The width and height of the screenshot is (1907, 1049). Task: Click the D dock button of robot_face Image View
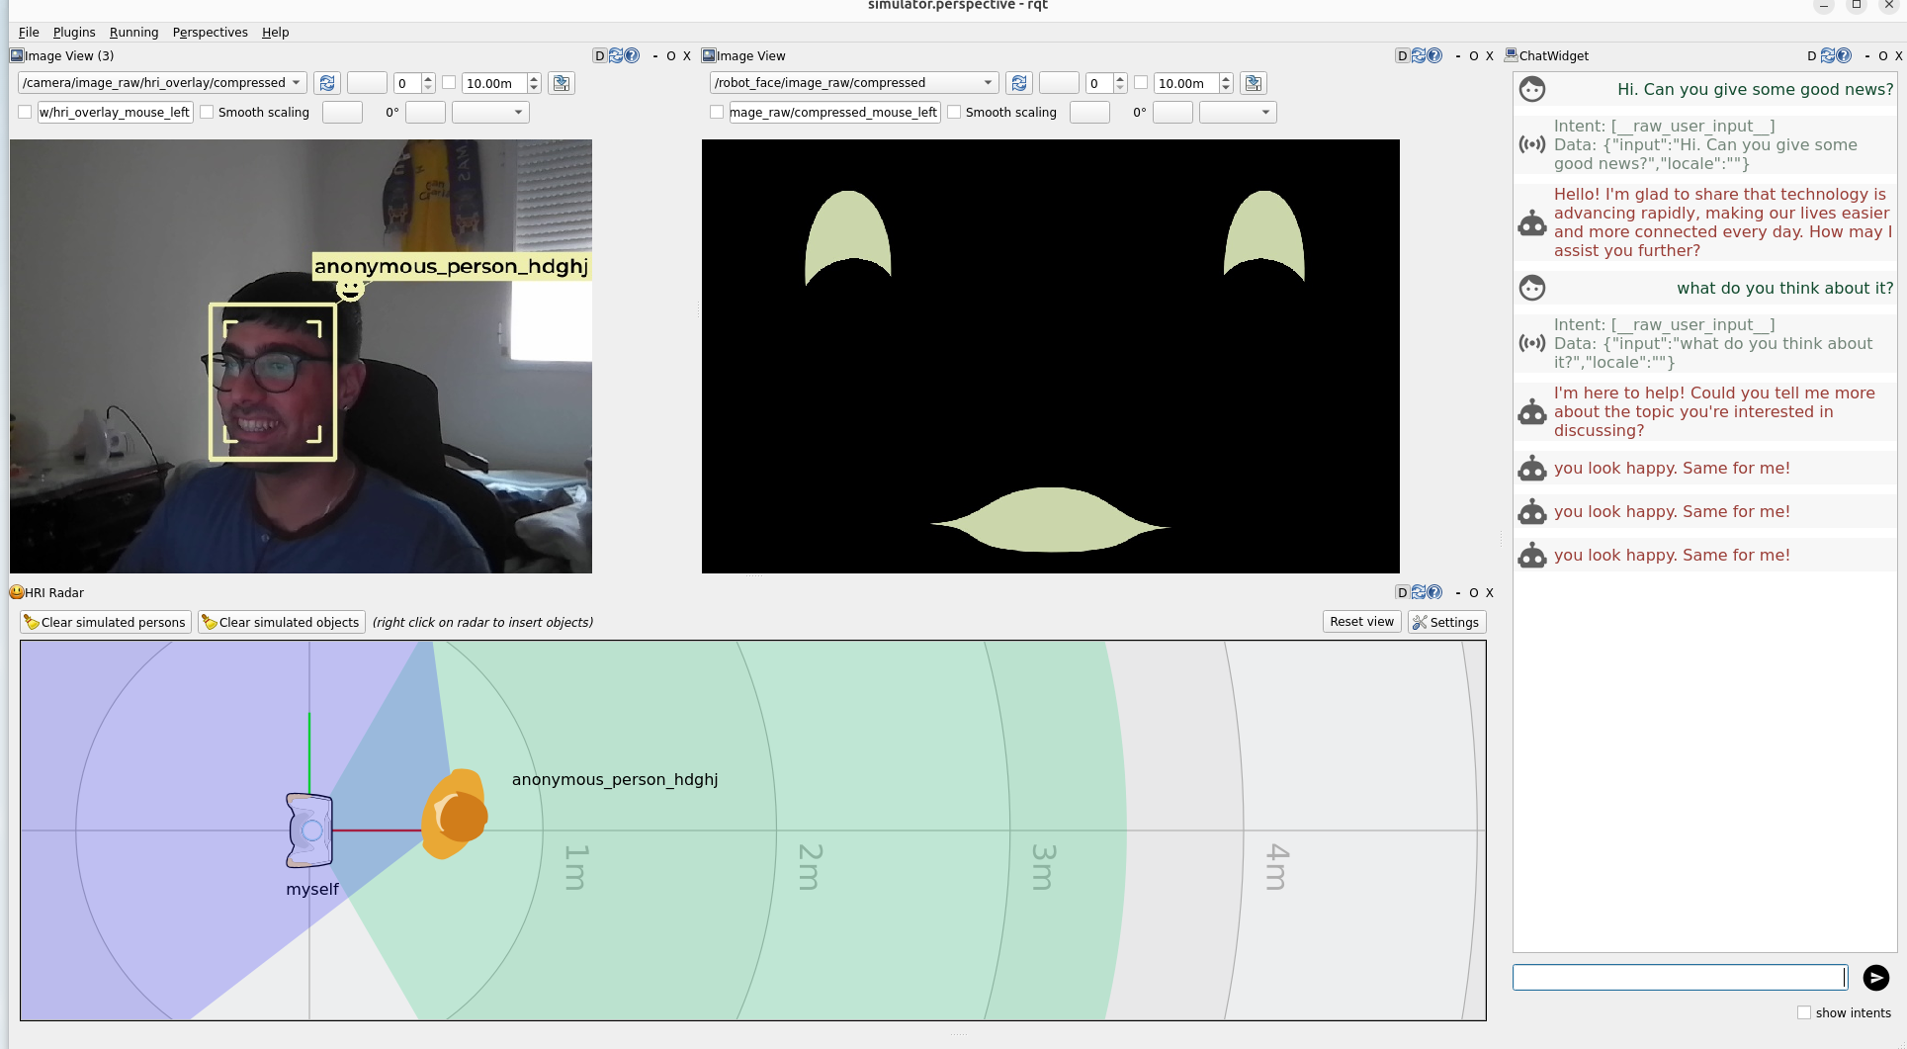1402,56
